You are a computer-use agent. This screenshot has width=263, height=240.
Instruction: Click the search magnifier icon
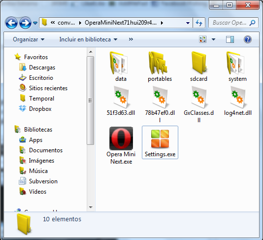pos(252,23)
